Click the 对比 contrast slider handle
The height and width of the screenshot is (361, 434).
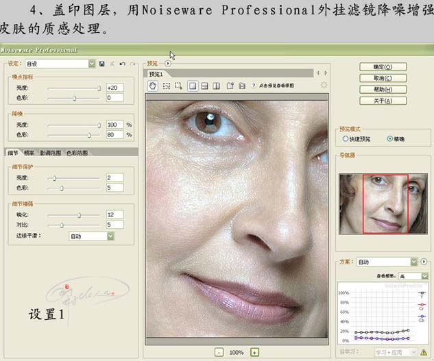pyautogui.click(x=62, y=225)
